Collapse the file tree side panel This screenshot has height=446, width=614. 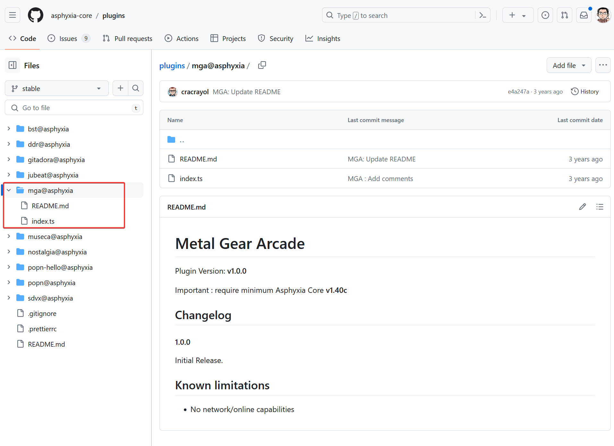pyautogui.click(x=13, y=65)
